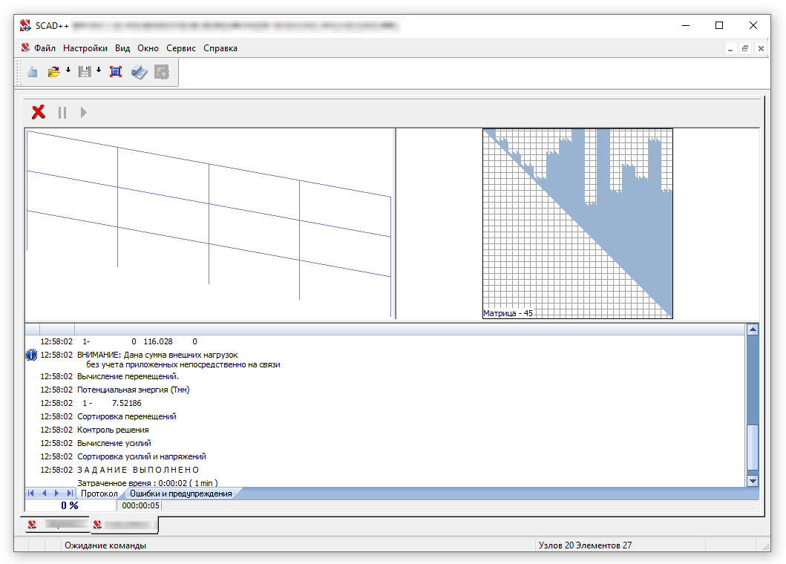Minimize the inner document window
The height and width of the screenshot is (564, 786).
[x=730, y=49]
